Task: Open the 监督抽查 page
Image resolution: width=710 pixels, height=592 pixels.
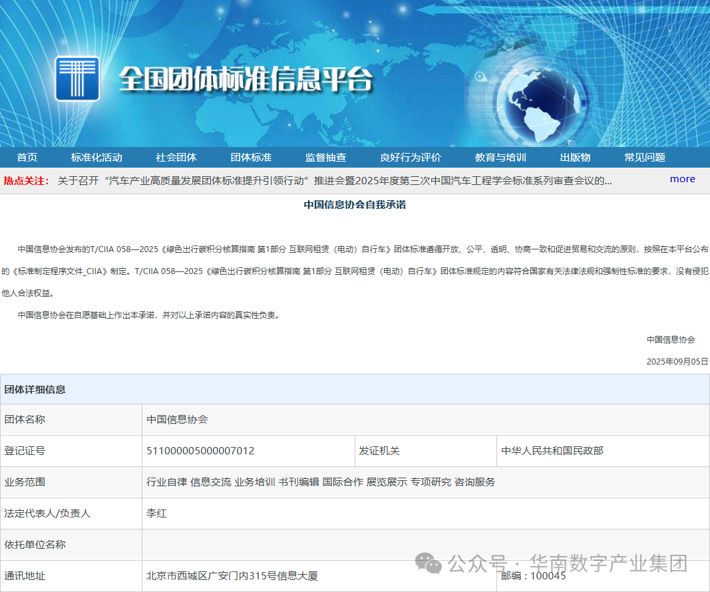Action: point(325,158)
